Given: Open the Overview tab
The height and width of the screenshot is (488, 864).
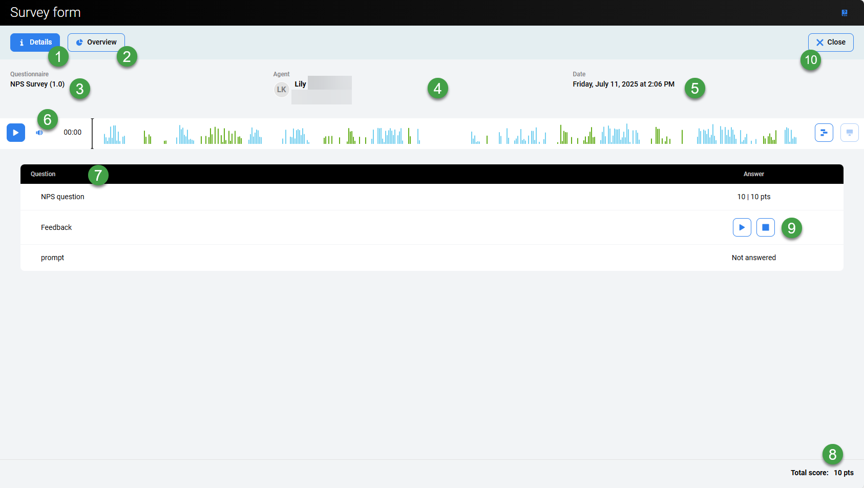Looking at the screenshot, I should tap(96, 43).
